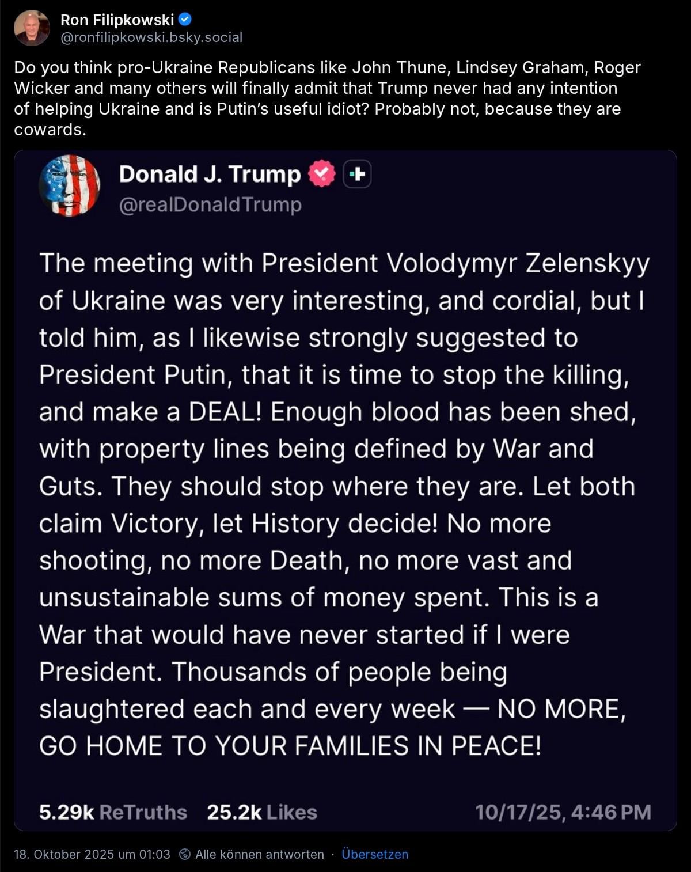Click the 'Alle können antworten' reply setting text

click(259, 854)
